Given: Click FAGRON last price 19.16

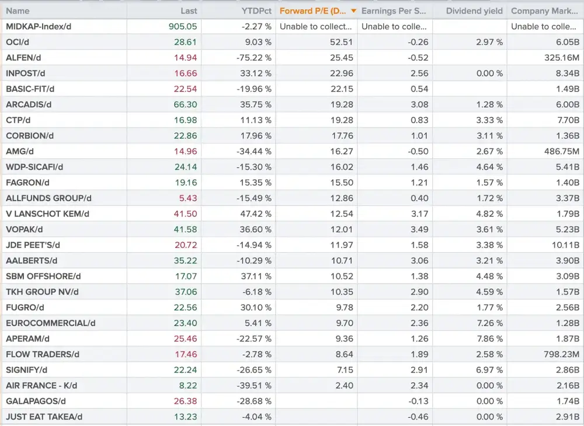Looking at the screenshot, I should click(186, 183).
